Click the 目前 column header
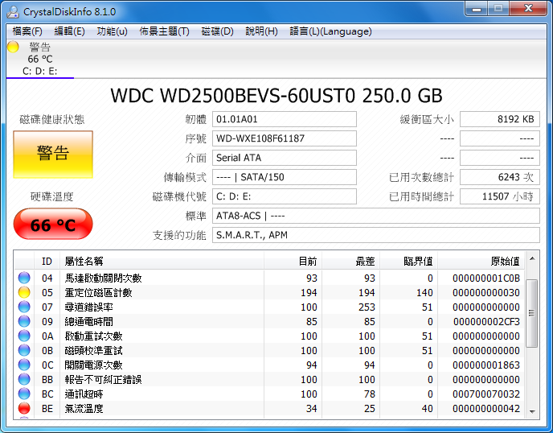 (x=293, y=261)
